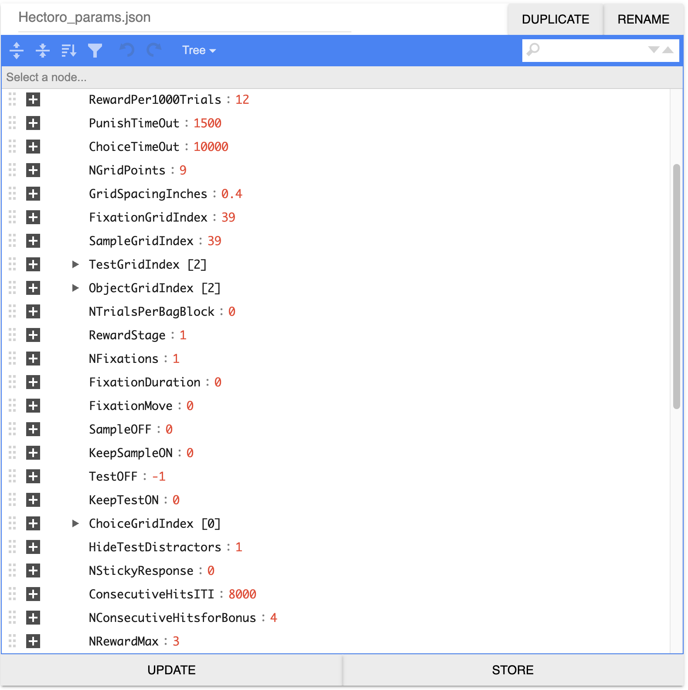Expand the TestGridIndex array
This screenshot has height=690, width=688.
point(75,264)
